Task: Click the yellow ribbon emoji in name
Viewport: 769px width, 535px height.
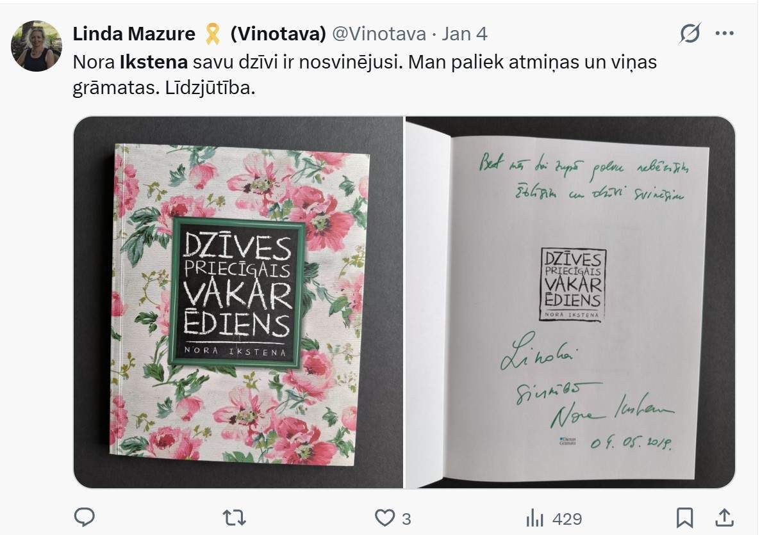Action: 213,34
